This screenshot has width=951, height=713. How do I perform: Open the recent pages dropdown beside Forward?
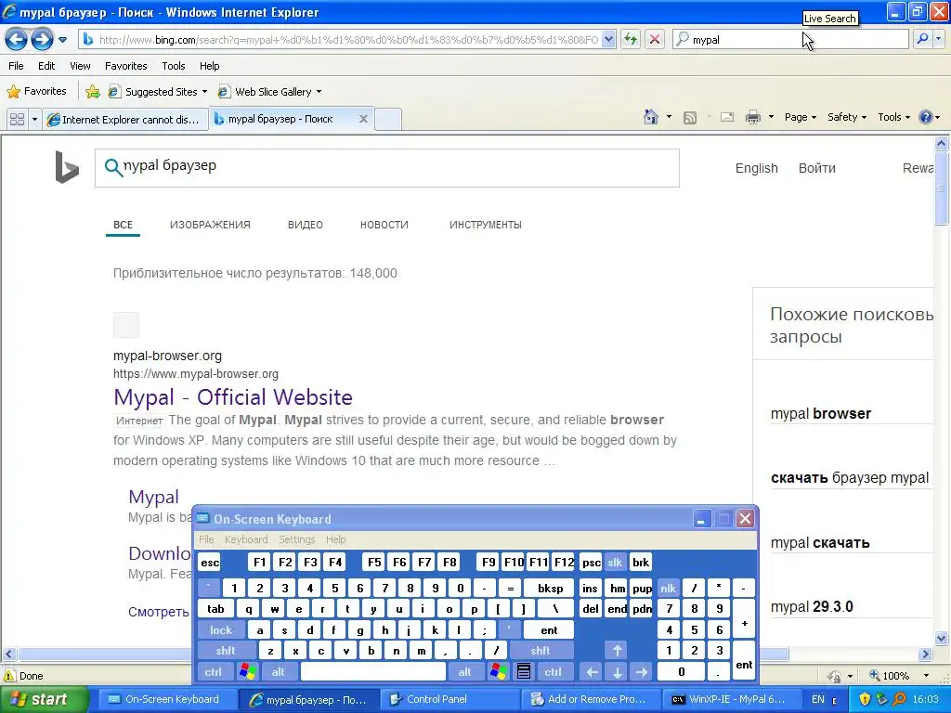coord(62,40)
